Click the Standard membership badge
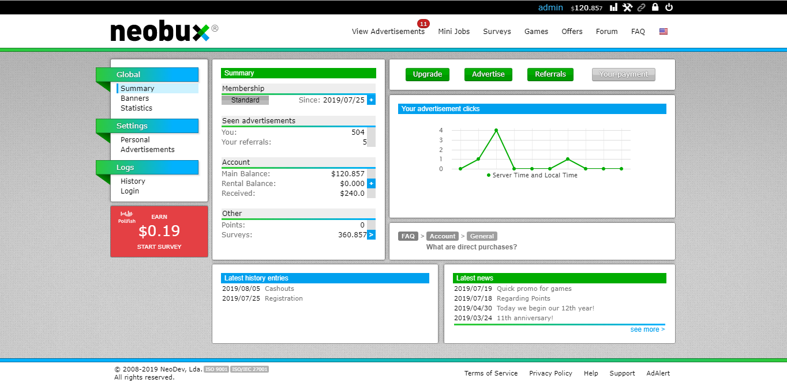 pyautogui.click(x=245, y=100)
